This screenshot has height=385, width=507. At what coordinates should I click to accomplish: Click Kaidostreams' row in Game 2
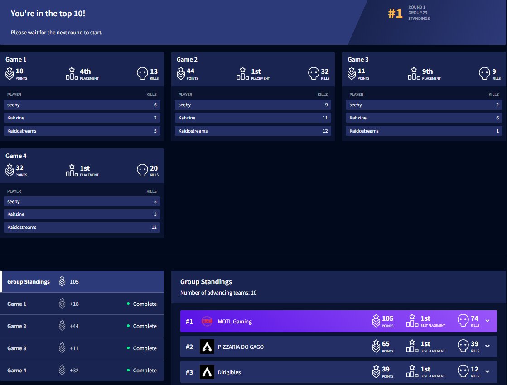point(253,131)
